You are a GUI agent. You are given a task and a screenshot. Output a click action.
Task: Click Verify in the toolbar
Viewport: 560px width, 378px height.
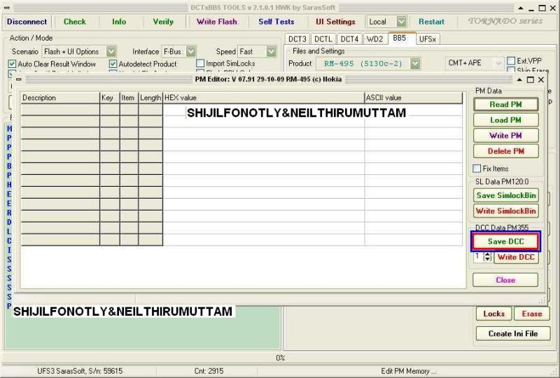(163, 22)
